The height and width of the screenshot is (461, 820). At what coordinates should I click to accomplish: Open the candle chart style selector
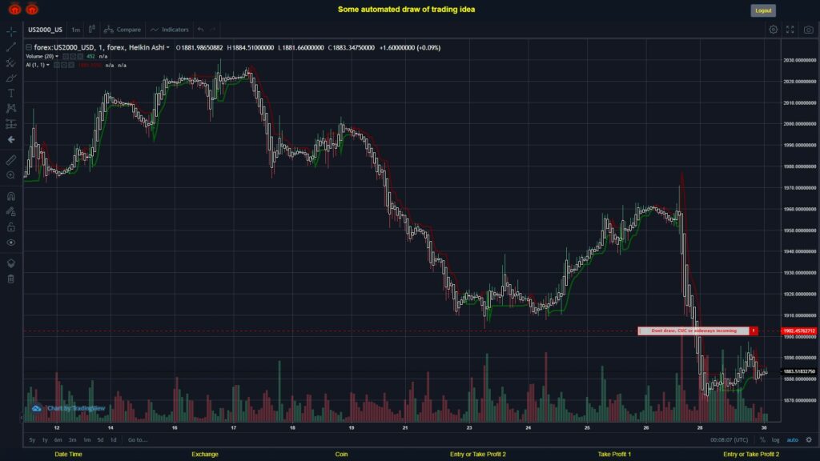pos(91,30)
